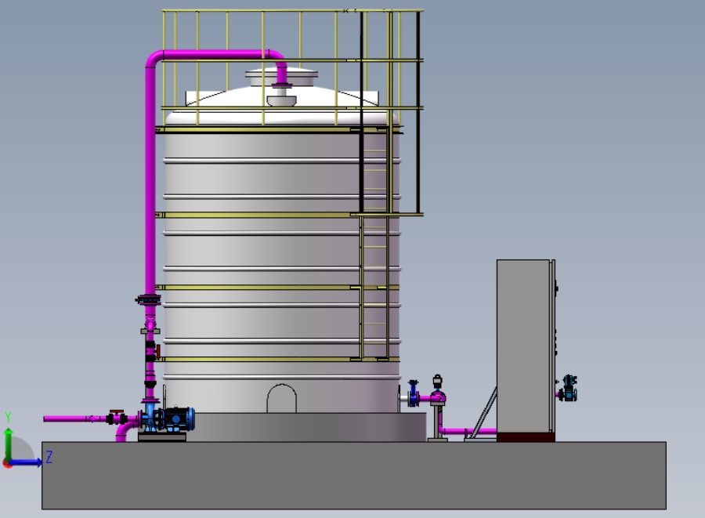Select the black flange on vertical pipe
The height and width of the screenshot is (518, 705).
pos(148,299)
